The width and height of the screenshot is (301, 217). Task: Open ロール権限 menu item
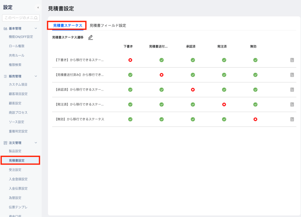(x=17, y=46)
